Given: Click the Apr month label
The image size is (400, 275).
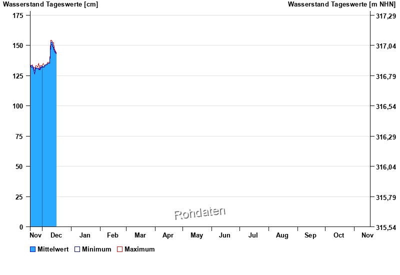Looking at the screenshot, I should pos(168,235).
